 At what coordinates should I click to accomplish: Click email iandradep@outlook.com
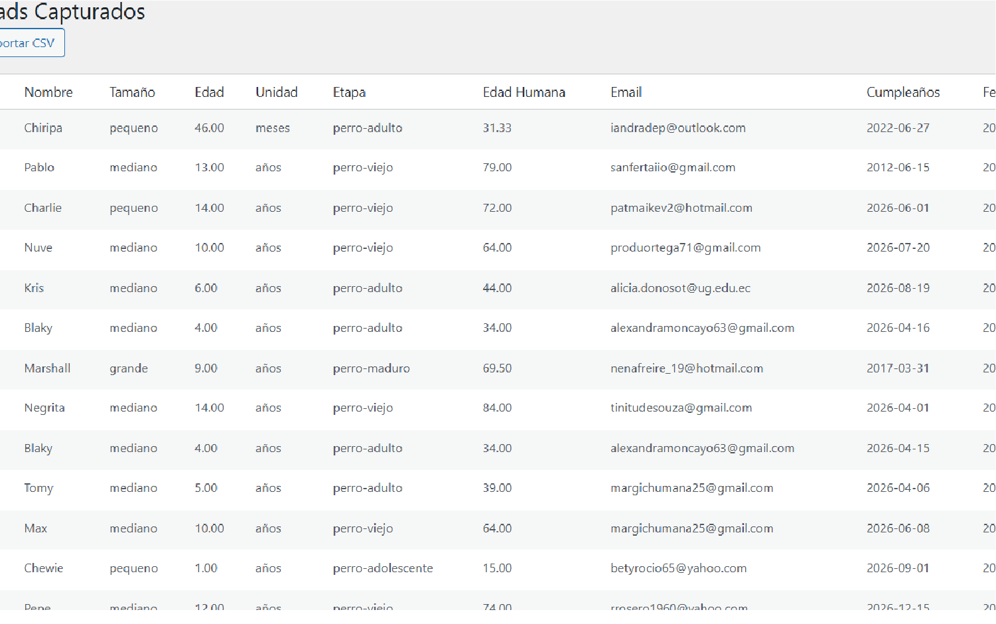pos(678,128)
